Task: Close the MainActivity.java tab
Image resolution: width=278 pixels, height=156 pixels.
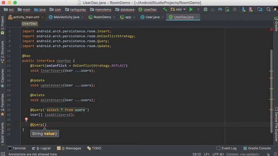Action: coord(83,17)
